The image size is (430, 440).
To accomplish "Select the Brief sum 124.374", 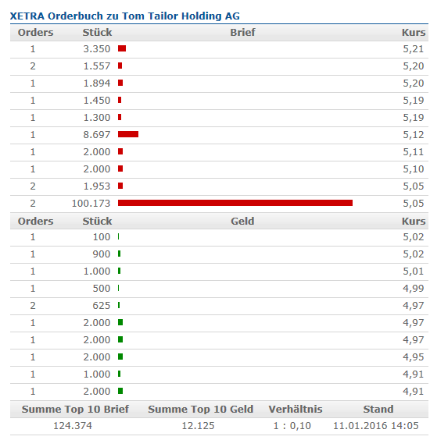I will [x=73, y=426].
